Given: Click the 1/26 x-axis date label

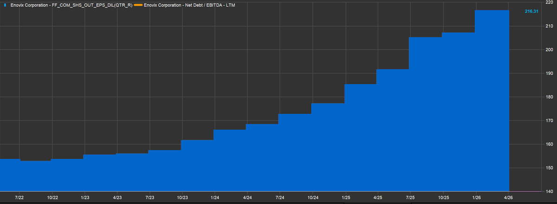Looking at the screenshot, I should click(x=476, y=197).
